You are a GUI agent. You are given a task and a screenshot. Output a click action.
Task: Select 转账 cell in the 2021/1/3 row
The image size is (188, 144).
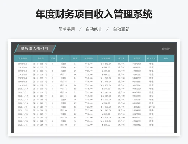point(152,64)
